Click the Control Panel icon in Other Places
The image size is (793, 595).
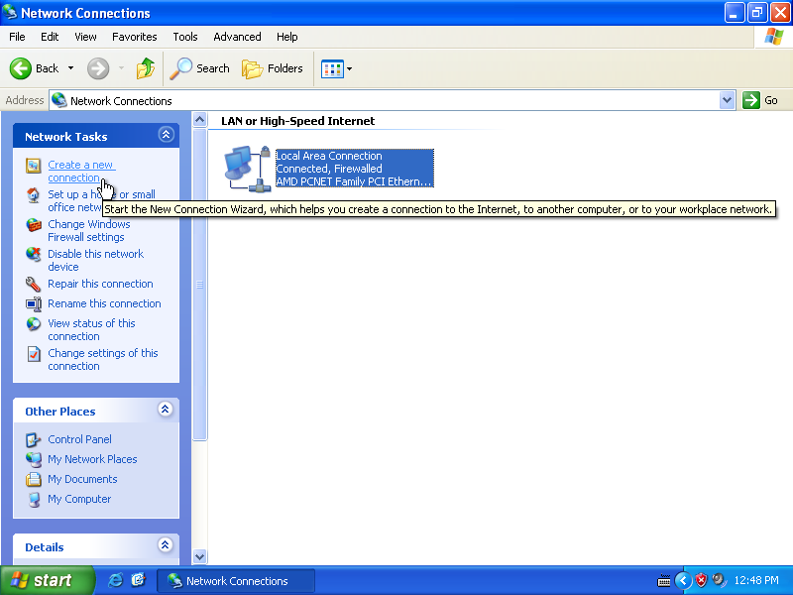[34, 439]
